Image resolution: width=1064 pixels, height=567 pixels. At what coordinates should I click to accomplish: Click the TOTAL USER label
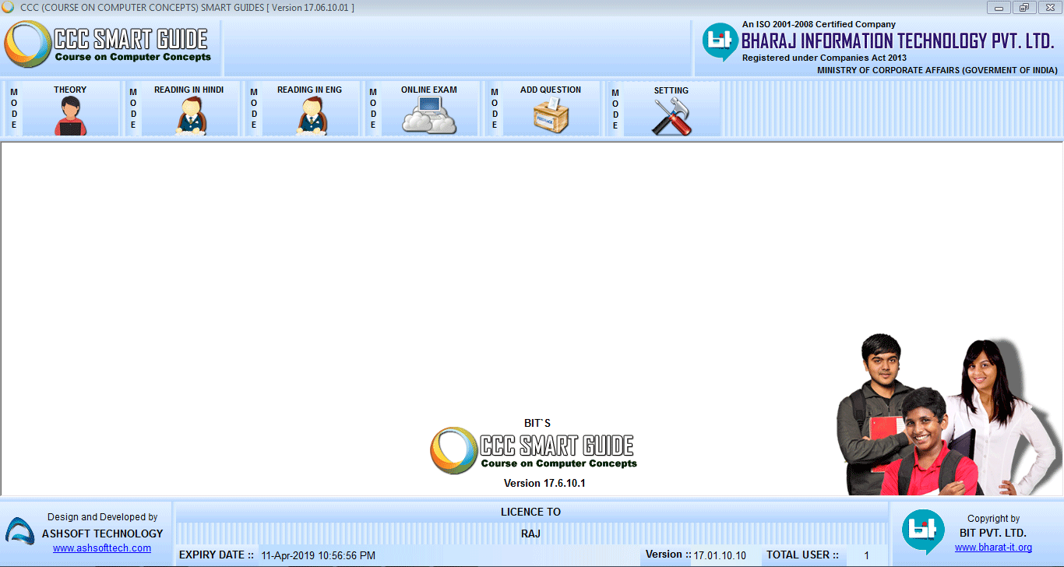[802, 555]
